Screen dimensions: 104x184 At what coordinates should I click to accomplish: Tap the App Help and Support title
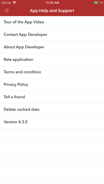52,11
